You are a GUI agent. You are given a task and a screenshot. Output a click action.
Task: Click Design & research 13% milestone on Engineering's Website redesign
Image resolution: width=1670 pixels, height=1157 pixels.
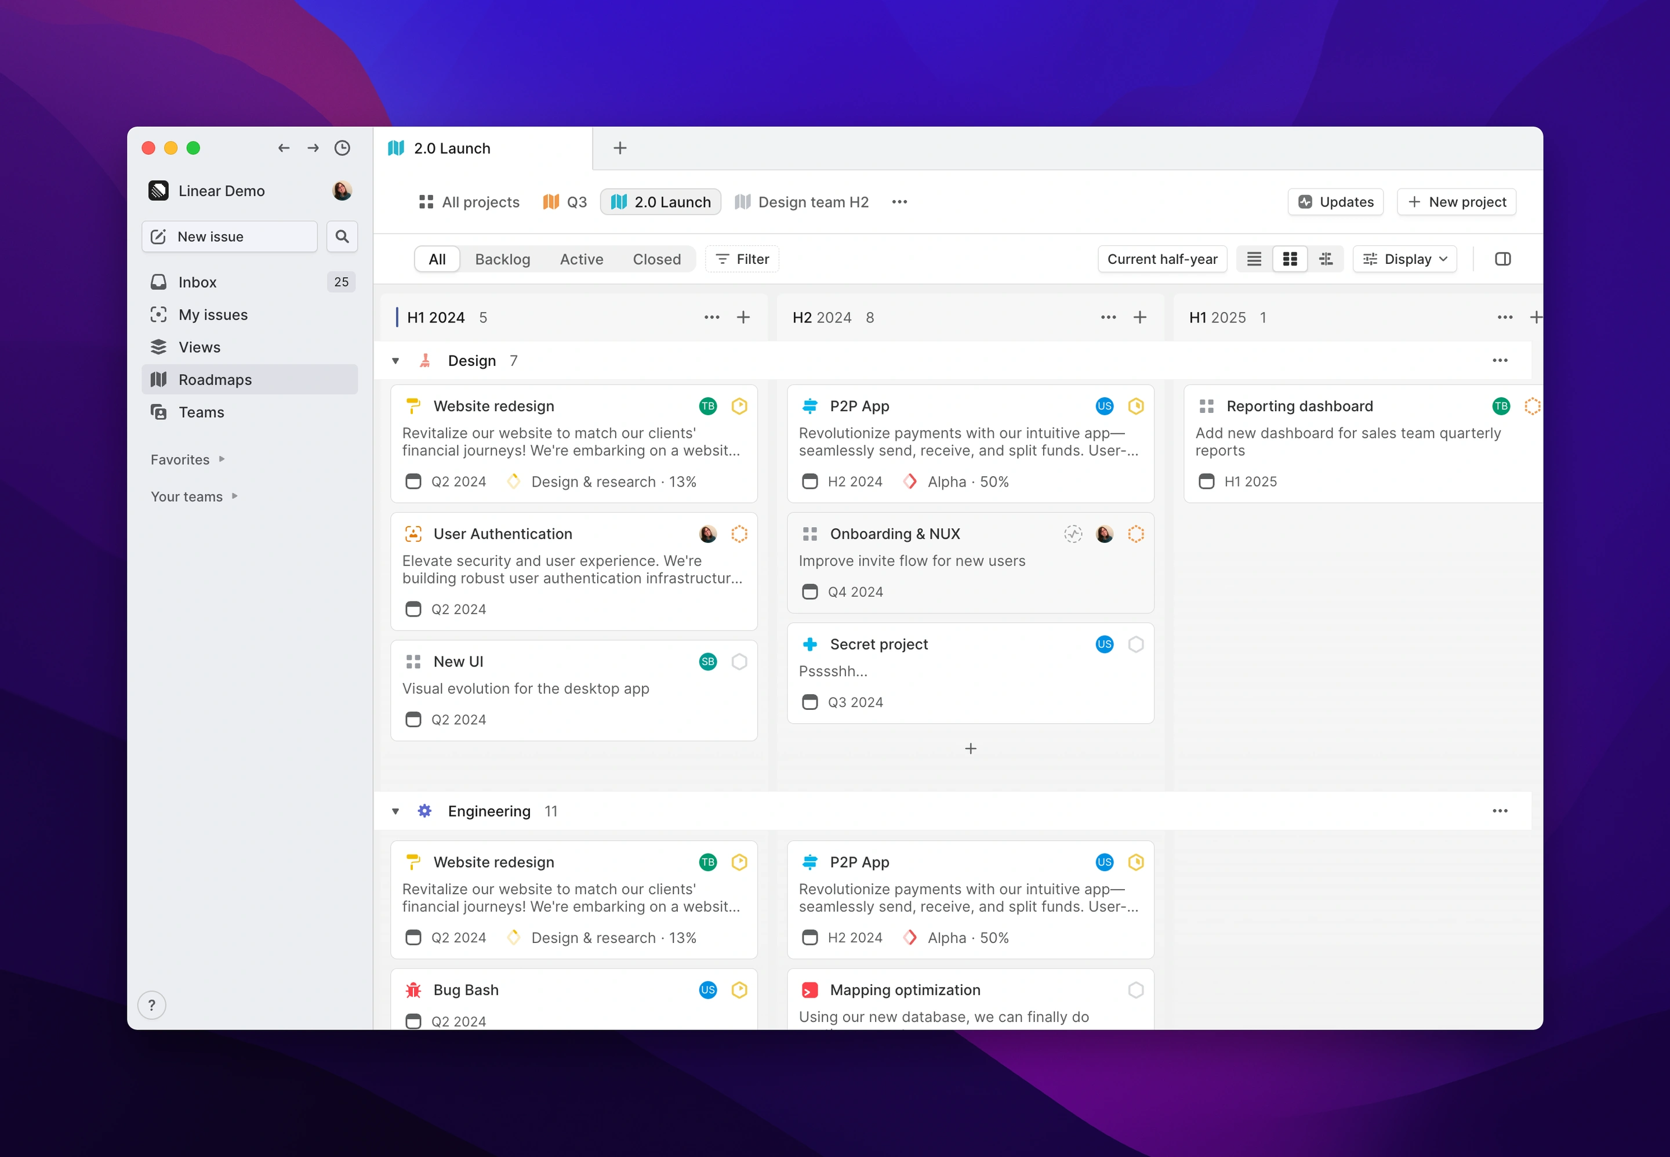tap(602, 937)
